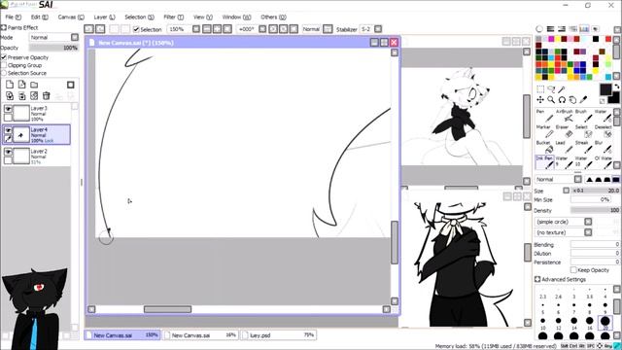Switch to the luey.psd tab
622x350 pixels.
click(279, 335)
